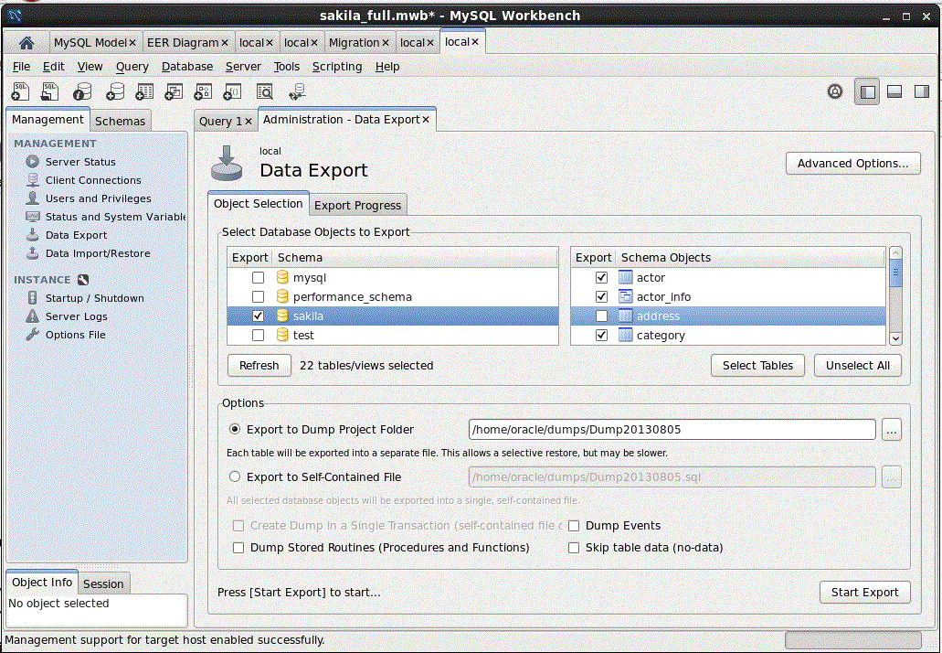Viewport: 942px width, 653px height.
Task: Click the create new function toolbar icon
Action: (x=233, y=91)
